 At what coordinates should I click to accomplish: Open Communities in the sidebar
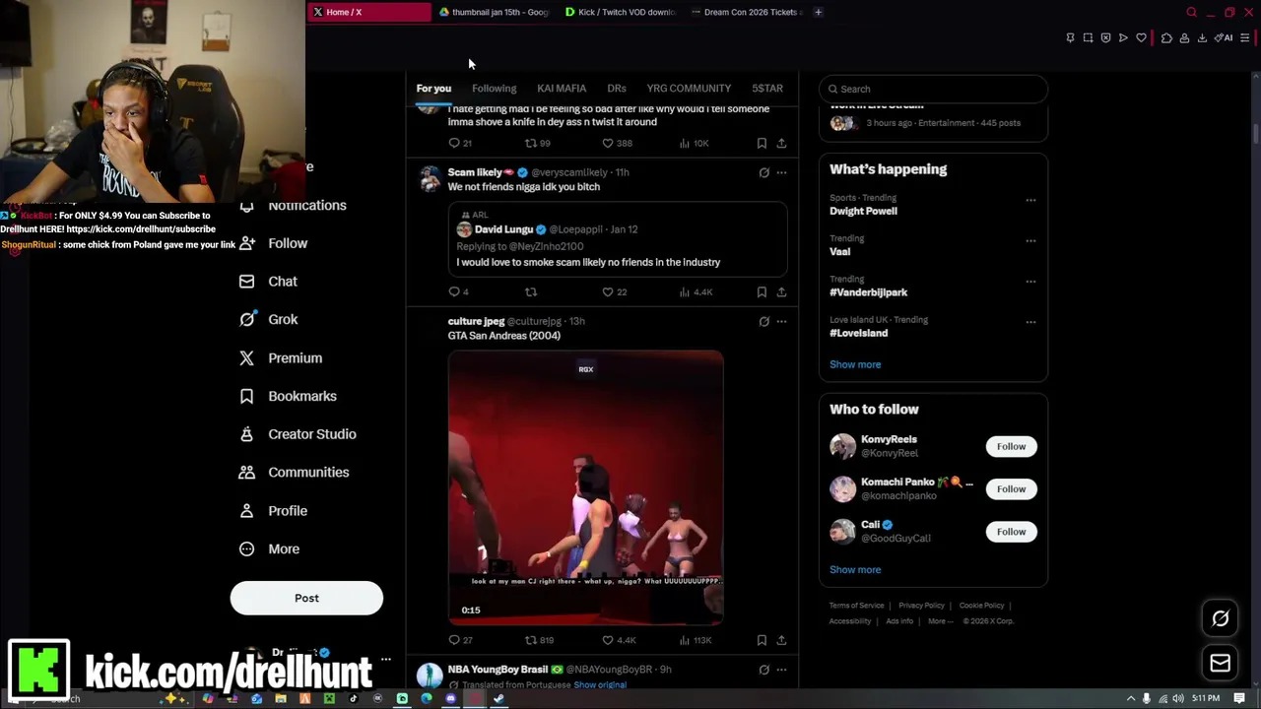point(295,473)
